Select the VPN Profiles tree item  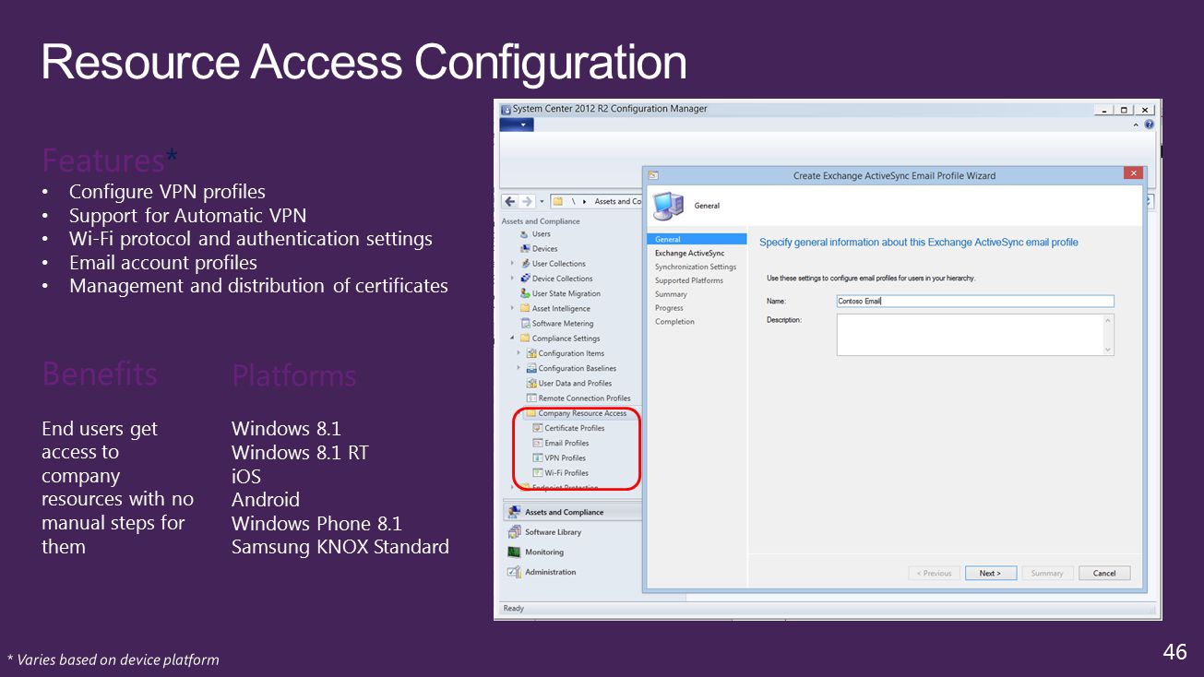(x=566, y=457)
